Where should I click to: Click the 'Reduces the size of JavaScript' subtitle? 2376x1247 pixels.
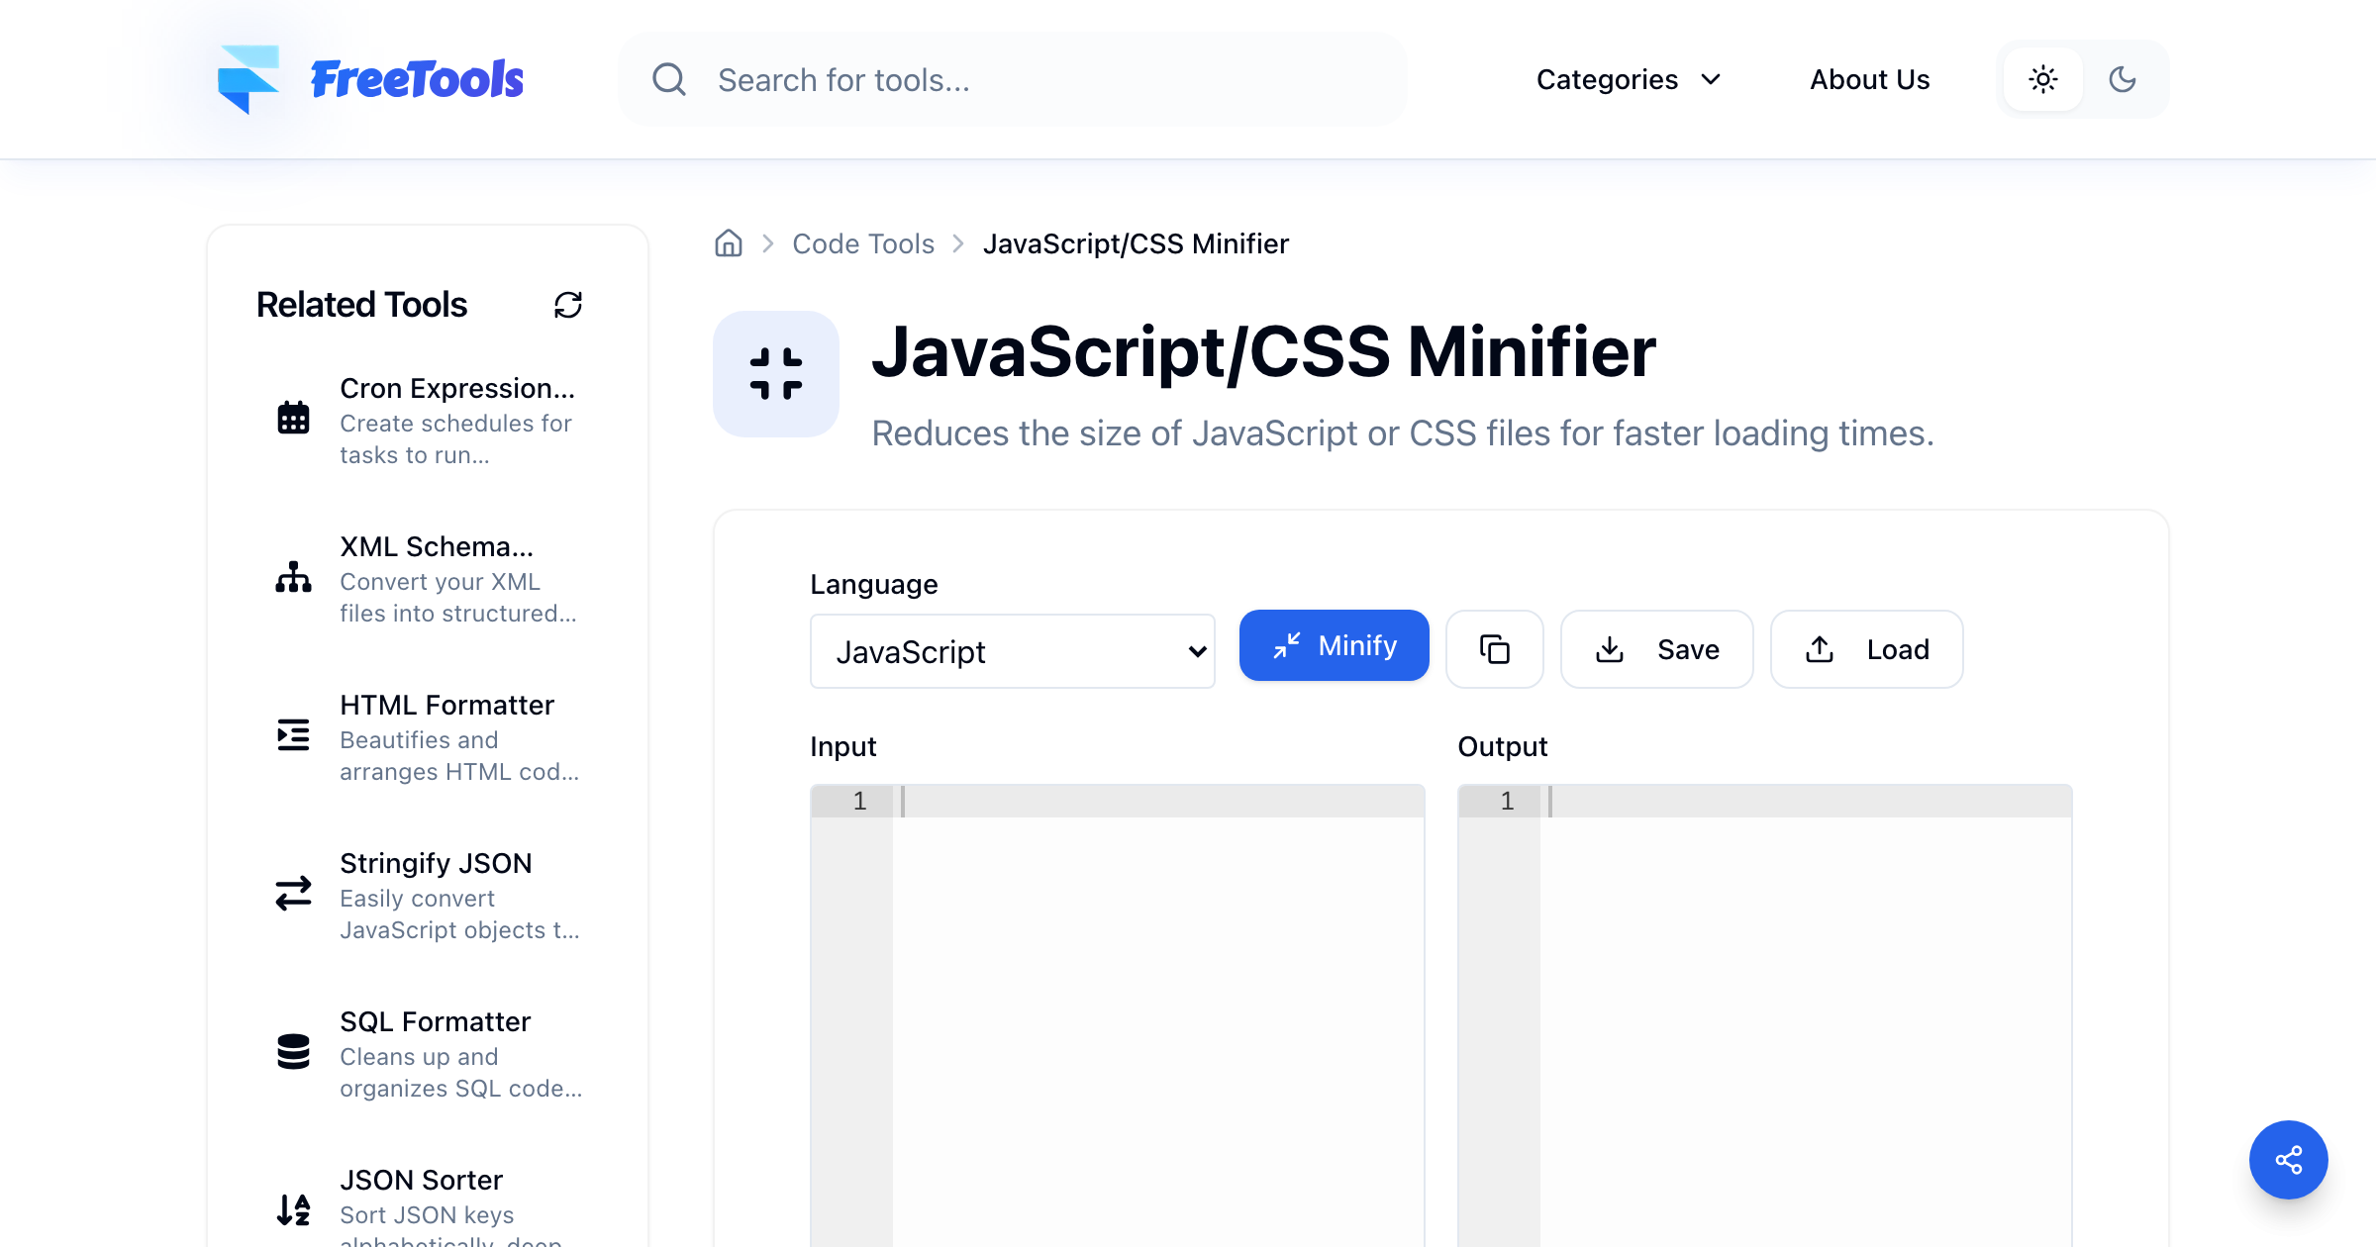point(1402,433)
